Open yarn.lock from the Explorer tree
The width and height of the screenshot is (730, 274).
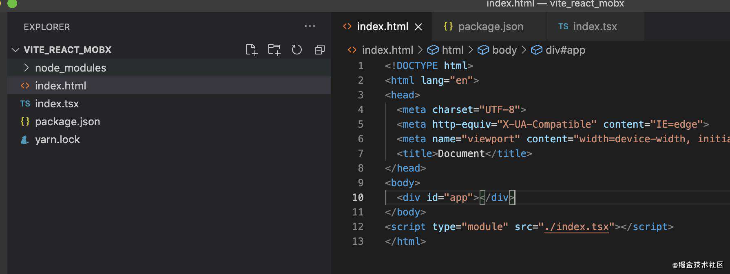pos(169,139)
